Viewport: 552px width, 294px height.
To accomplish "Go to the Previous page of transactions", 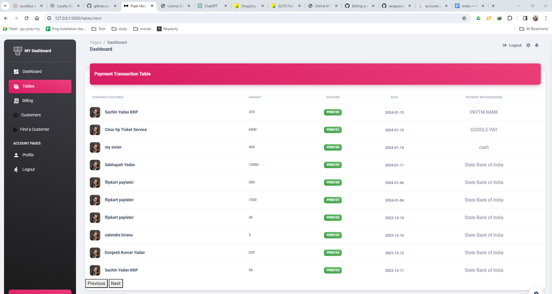I will click(96, 283).
